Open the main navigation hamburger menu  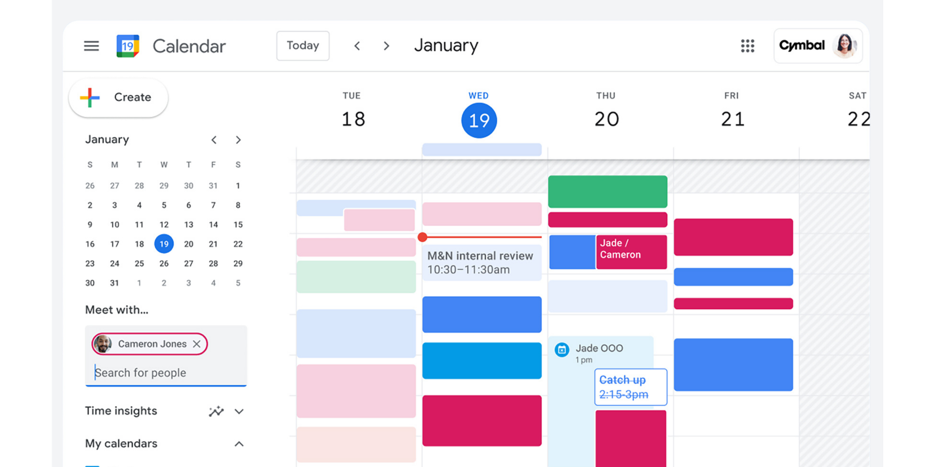(92, 46)
